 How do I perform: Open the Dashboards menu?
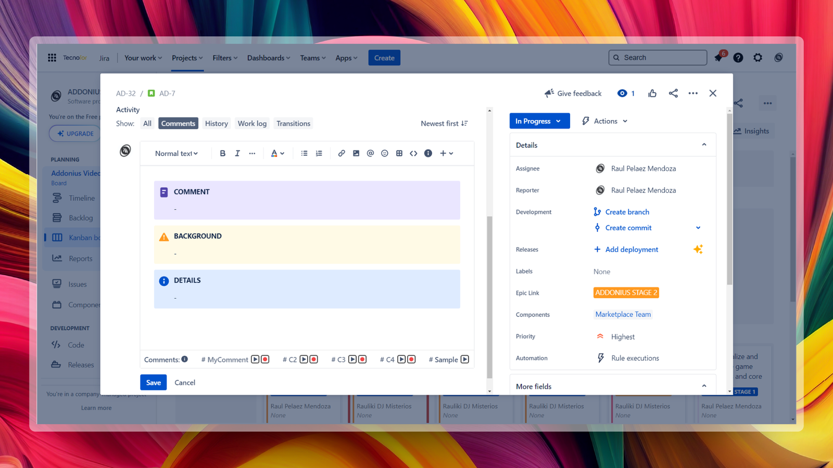pos(269,58)
